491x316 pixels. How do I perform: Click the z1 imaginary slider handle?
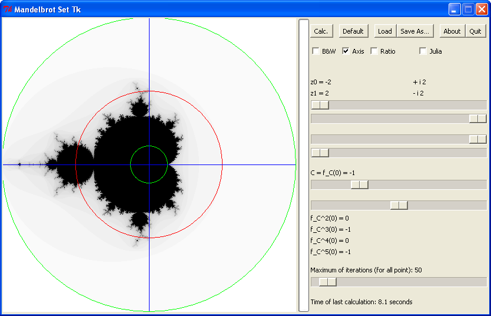pyautogui.click(x=320, y=153)
